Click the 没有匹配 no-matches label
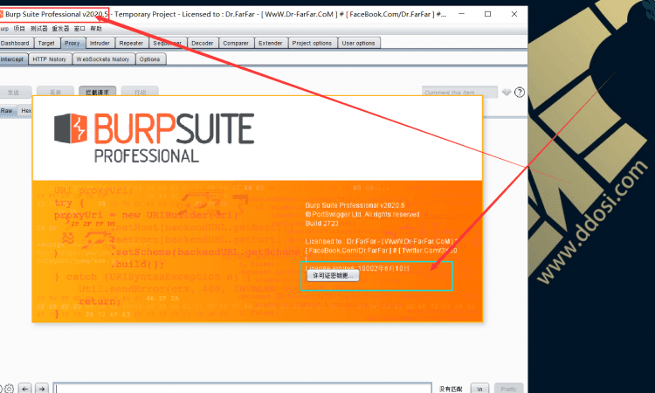The width and height of the screenshot is (655, 393). (451, 389)
